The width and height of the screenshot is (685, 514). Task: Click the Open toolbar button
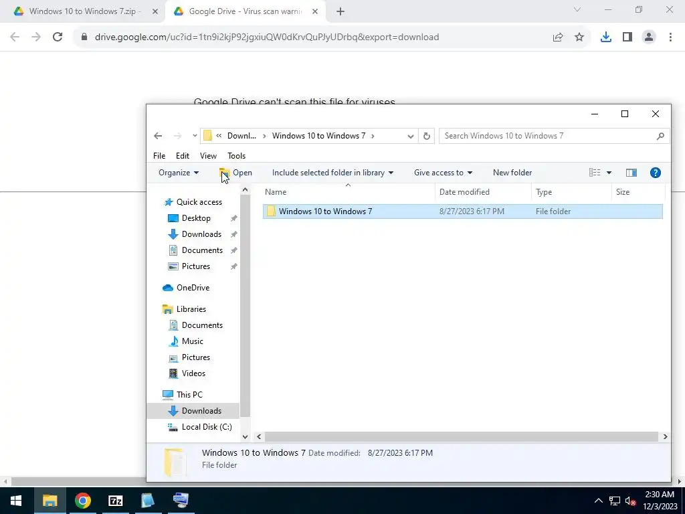click(x=235, y=173)
